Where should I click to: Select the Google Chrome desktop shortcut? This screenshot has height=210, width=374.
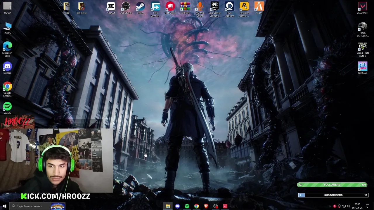pyautogui.click(x=7, y=89)
